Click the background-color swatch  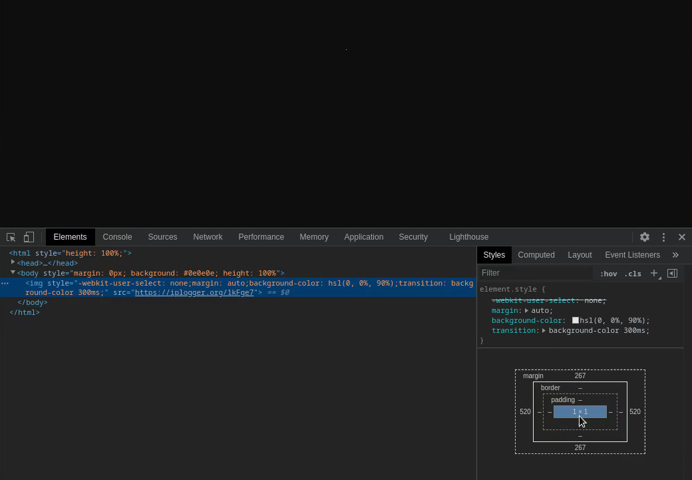(575, 320)
